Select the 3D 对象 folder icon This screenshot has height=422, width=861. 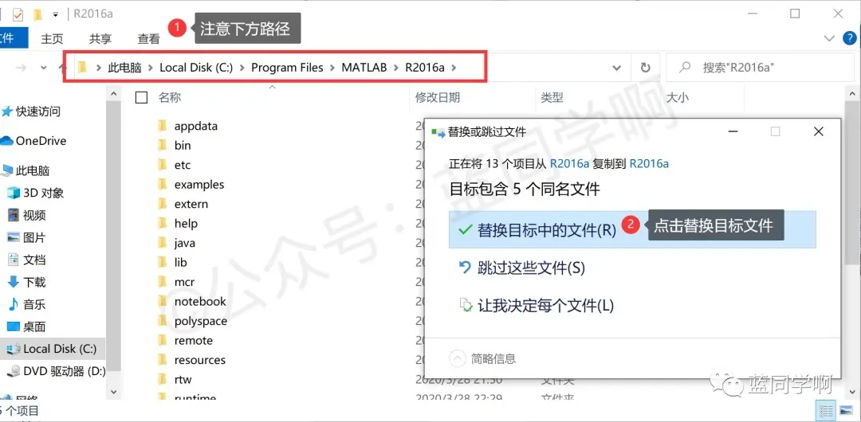[x=14, y=193]
